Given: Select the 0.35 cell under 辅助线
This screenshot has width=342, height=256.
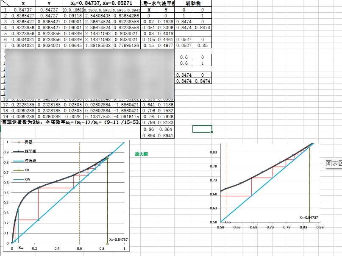Looking at the screenshot, I should point(202,45).
